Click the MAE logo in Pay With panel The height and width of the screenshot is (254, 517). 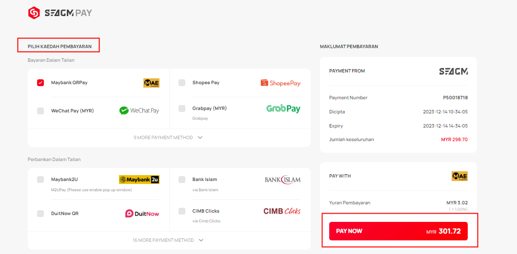point(459,176)
